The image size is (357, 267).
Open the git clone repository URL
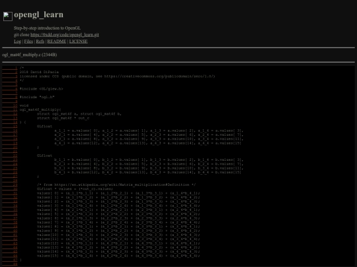tap(65, 35)
